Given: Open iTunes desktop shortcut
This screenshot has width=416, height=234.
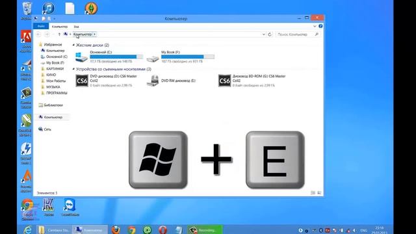Looking at the screenshot, I should point(48,8).
